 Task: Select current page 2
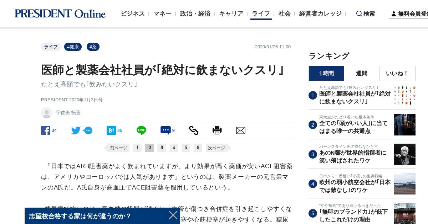149,148
